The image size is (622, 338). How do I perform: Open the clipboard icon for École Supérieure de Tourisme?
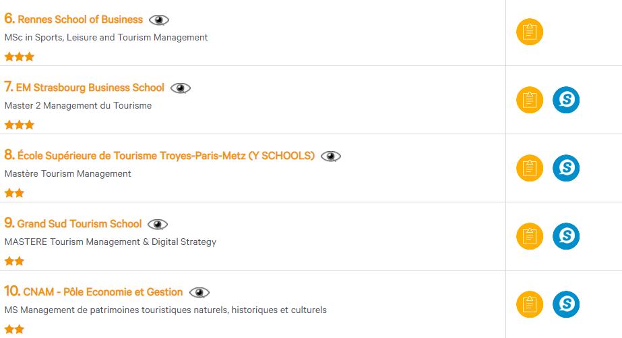tap(529, 168)
